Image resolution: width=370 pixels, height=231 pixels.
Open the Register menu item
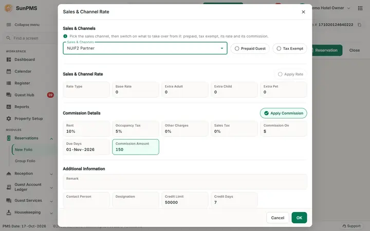22,83
